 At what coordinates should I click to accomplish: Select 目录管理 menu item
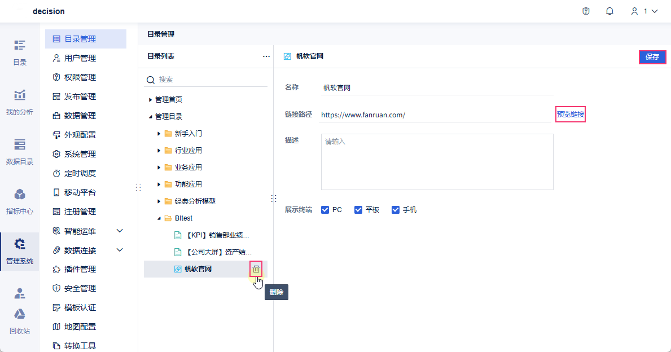(86, 39)
